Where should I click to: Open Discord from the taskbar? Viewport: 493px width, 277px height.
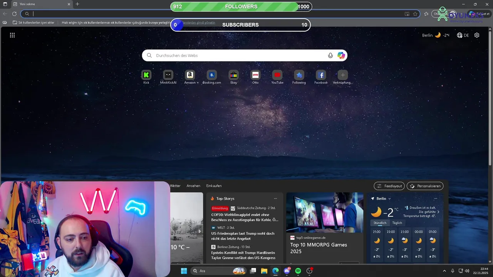tap(287, 271)
